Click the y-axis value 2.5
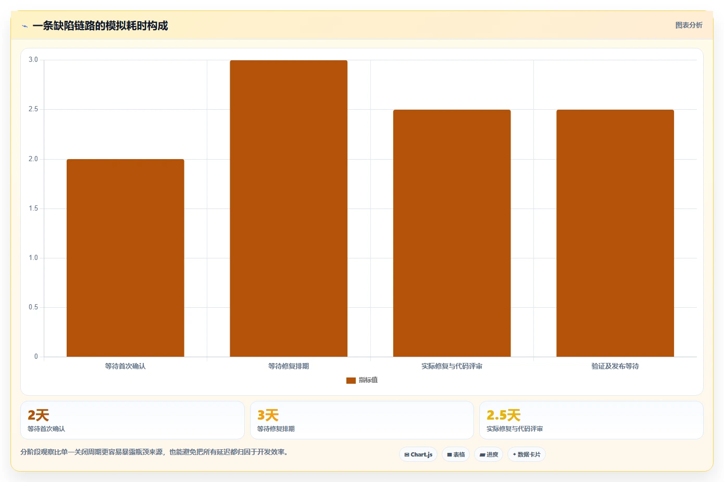The width and height of the screenshot is (724, 482). pos(33,109)
